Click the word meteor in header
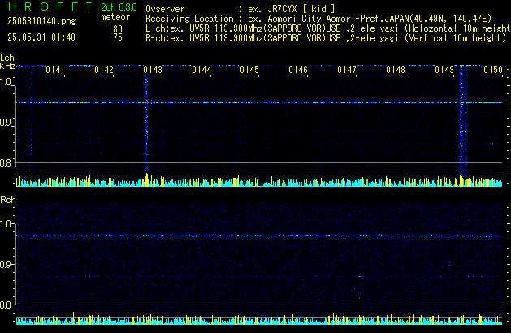511x333 pixels. click(115, 17)
